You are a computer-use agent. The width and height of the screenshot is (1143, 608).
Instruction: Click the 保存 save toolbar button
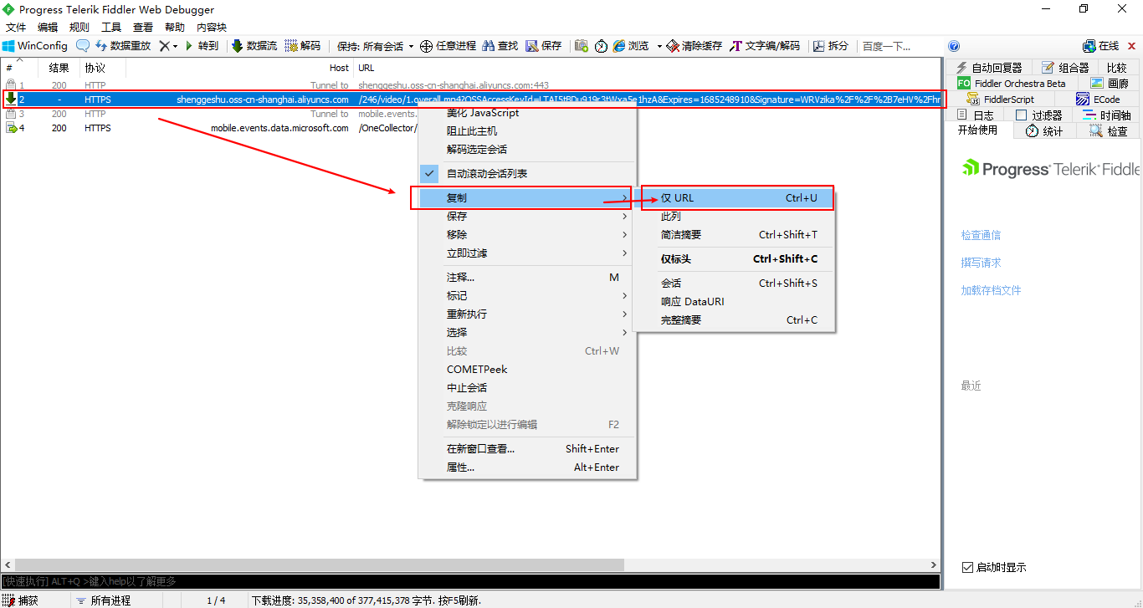(544, 46)
